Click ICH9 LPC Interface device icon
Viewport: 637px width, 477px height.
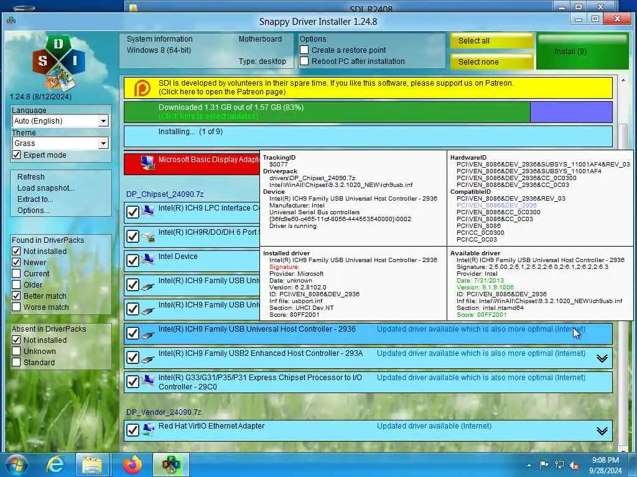point(148,211)
